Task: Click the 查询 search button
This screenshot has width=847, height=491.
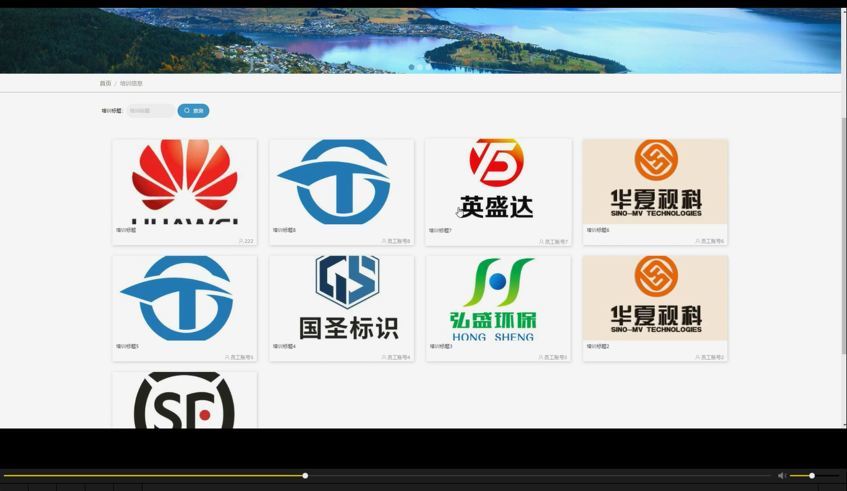Action: click(193, 110)
